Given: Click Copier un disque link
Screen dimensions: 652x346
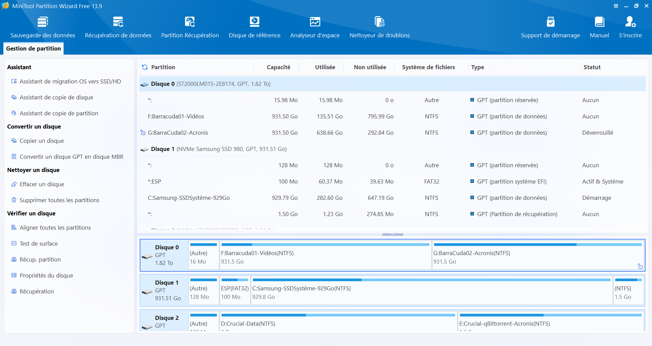Looking at the screenshot, I should (x=42, y=141).
